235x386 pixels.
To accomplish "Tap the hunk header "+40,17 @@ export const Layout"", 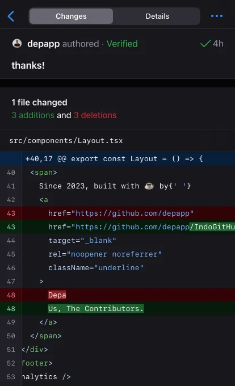I will (x=117, y=159).
